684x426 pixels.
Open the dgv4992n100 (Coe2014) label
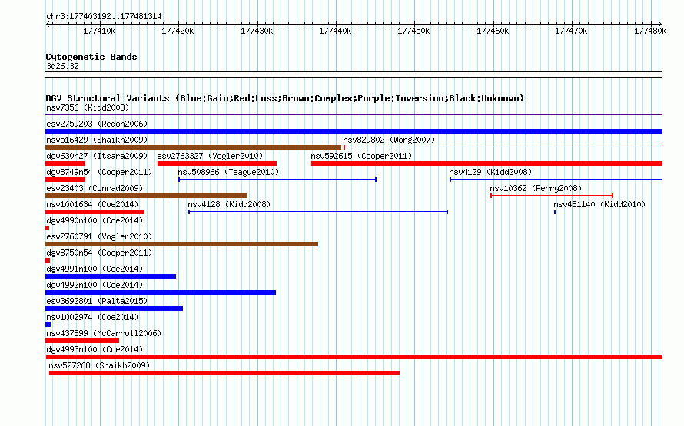pos(95,285)
